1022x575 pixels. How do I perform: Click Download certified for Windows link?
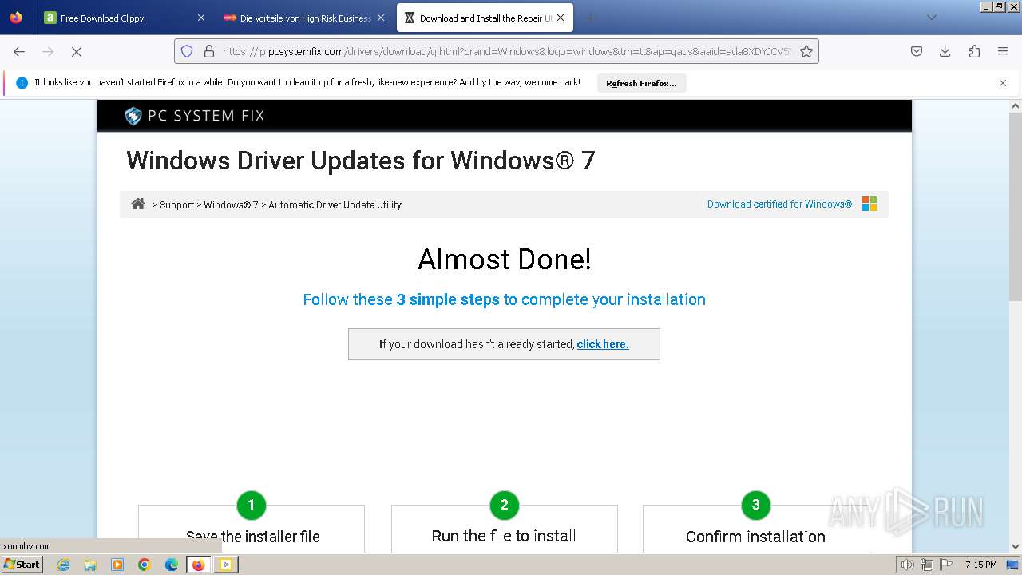[x=779, y=204]
